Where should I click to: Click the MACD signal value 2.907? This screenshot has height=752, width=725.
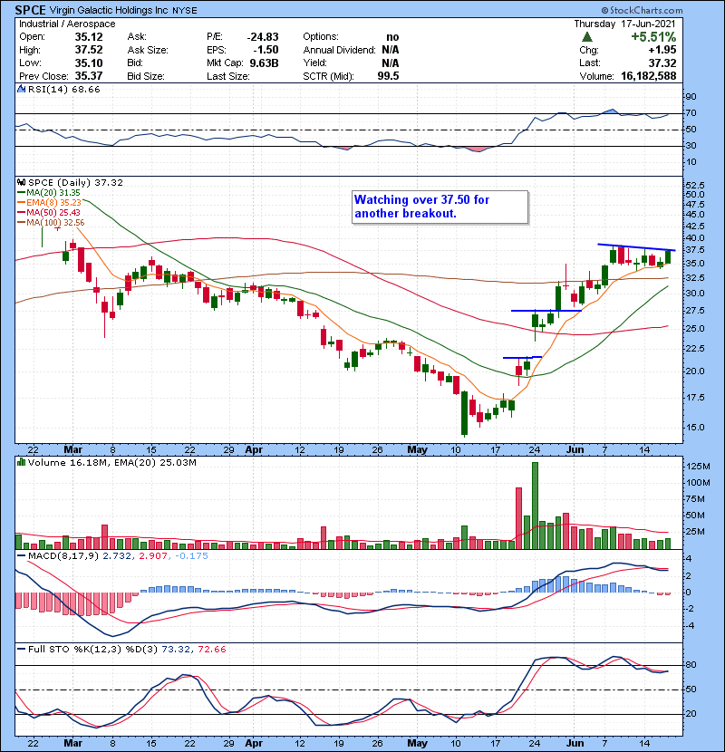pyautogui.click(x=153, y=556)
